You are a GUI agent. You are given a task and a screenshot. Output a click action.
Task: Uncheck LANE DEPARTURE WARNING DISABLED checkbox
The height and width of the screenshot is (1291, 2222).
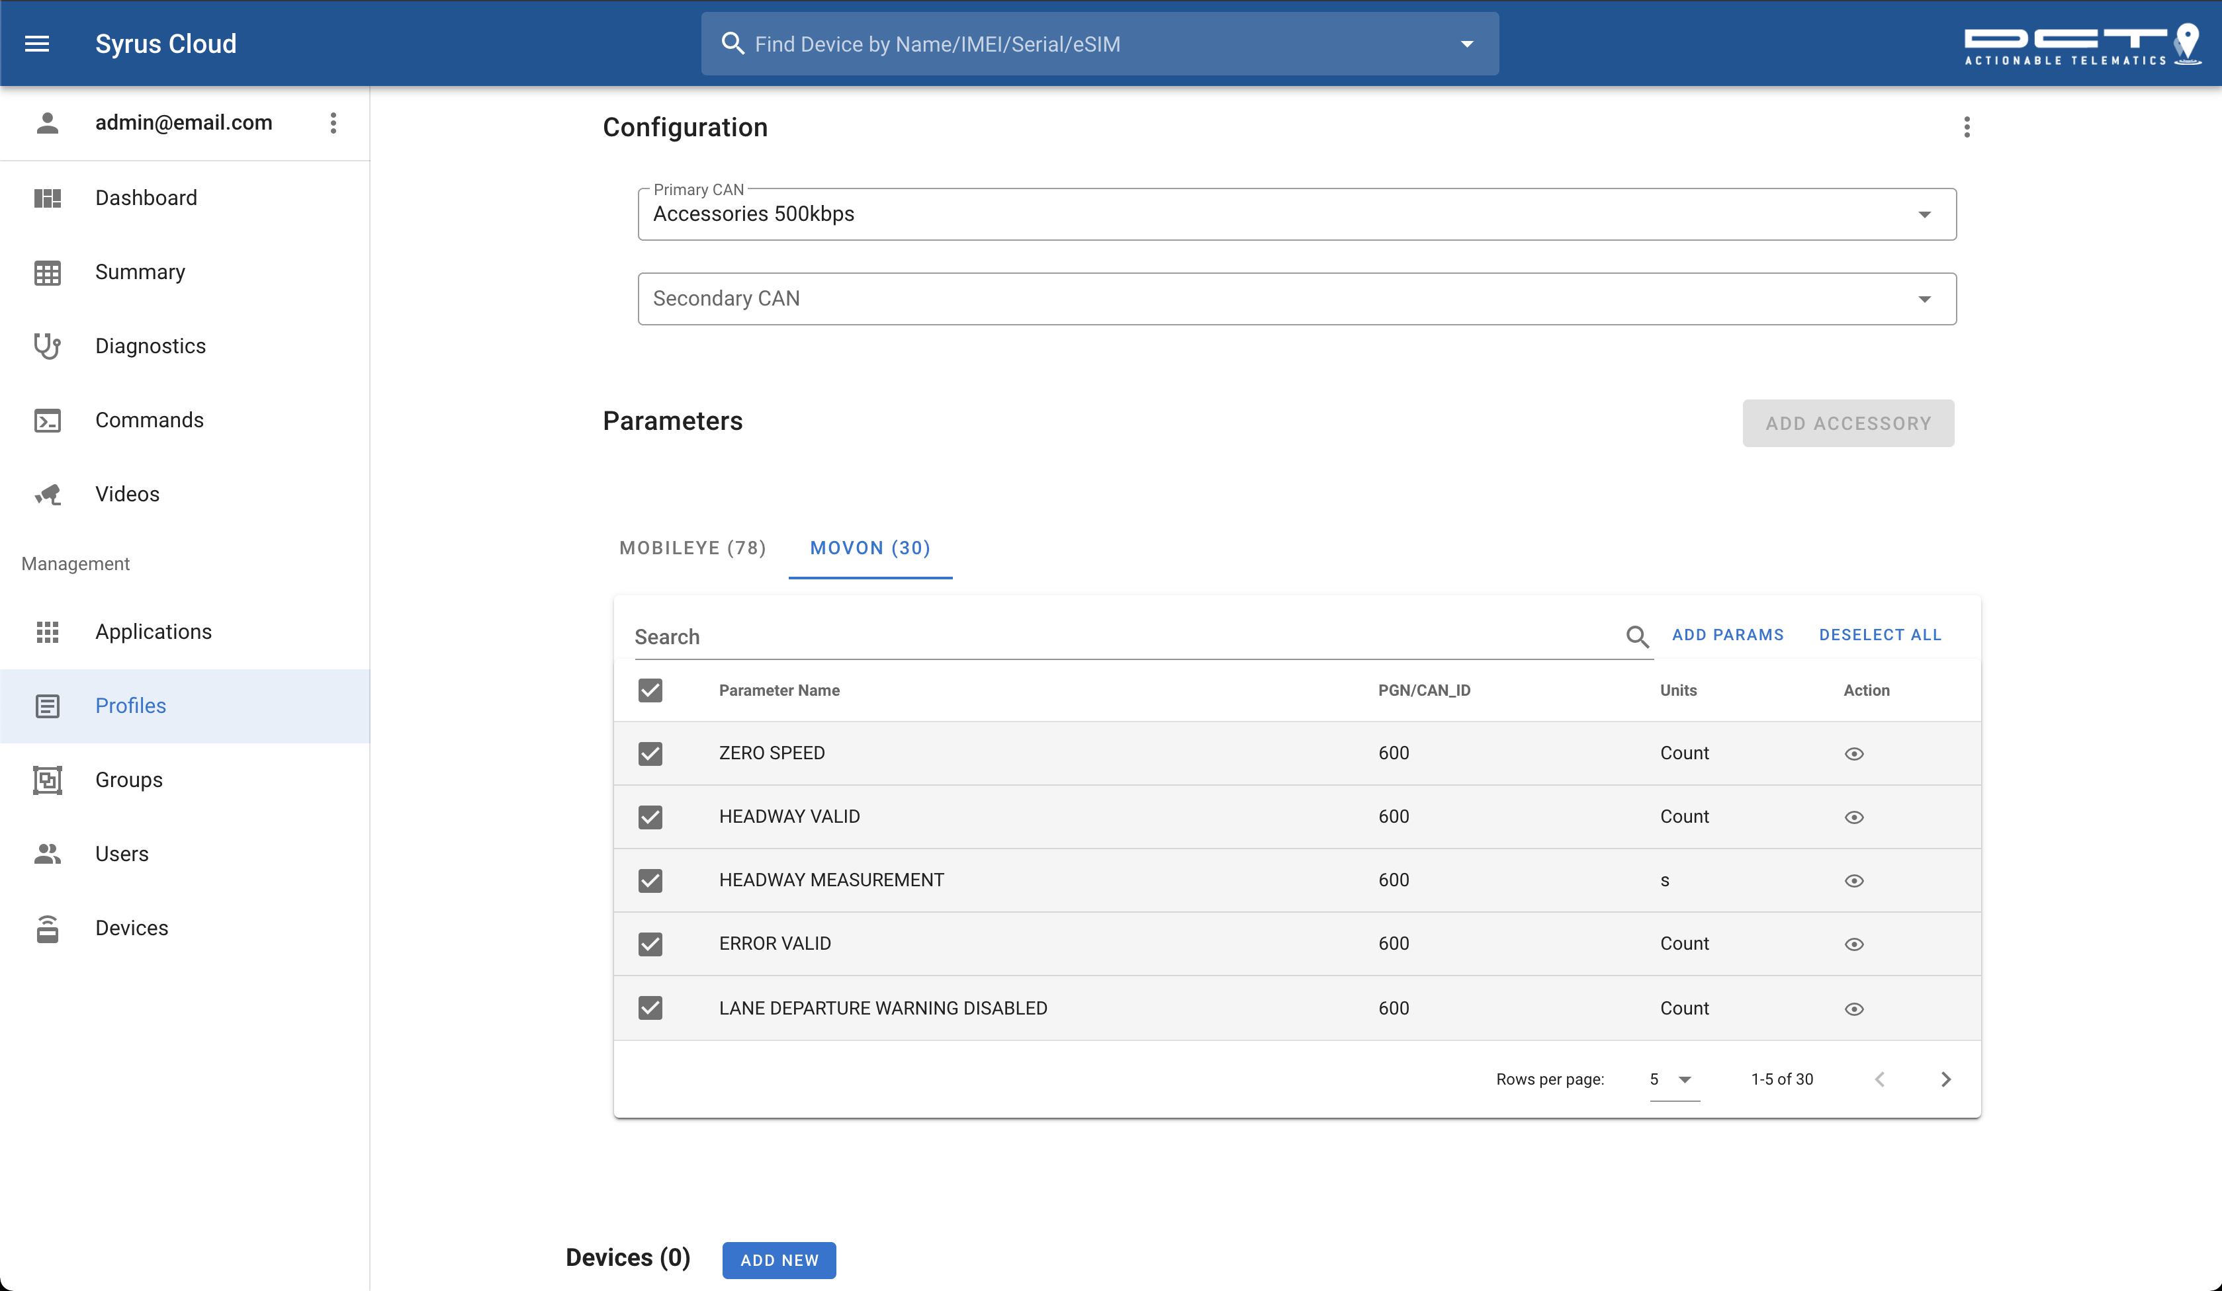tap(650, 1007)
